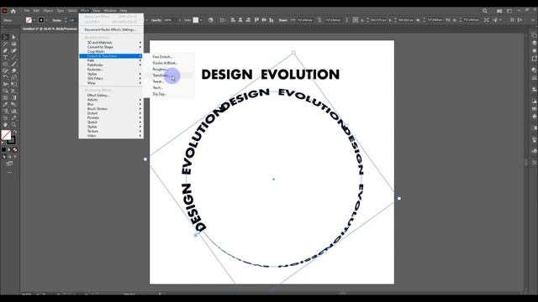Click the toolbar fill color swatch
The height and width of the screenshot is (302, 538).
pyautogui.click(x=6, y=134)
